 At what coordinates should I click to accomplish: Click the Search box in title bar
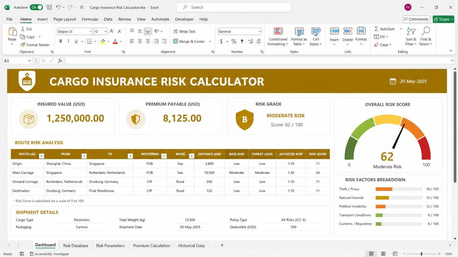pyautogui.click(x=234, y=7)
